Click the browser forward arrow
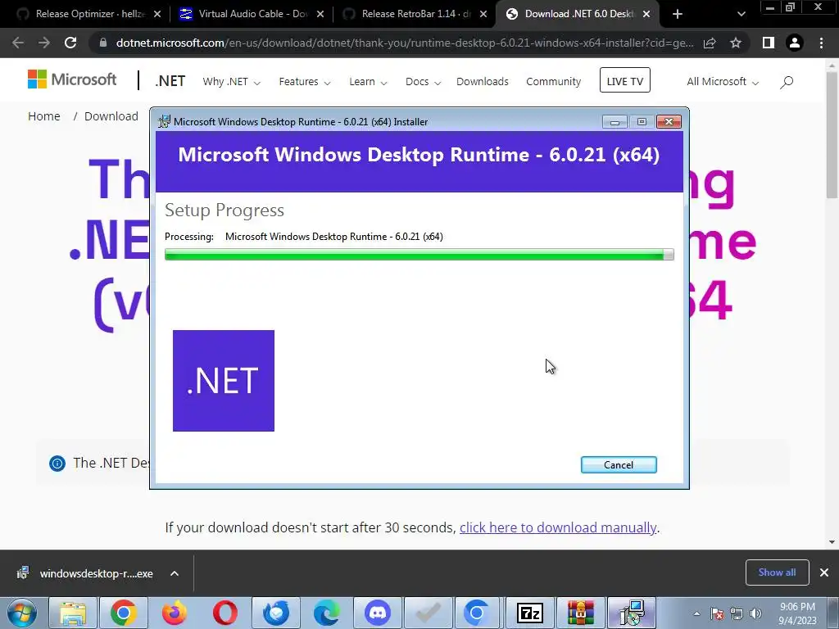The image size is (839, 629). (x=44, y=43)
